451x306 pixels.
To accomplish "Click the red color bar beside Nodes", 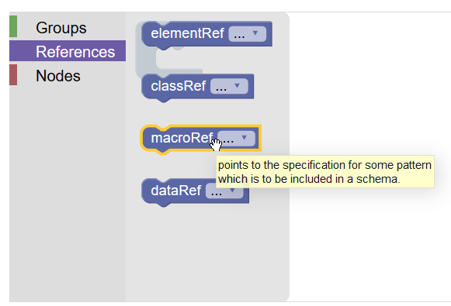I will [13, 74].
